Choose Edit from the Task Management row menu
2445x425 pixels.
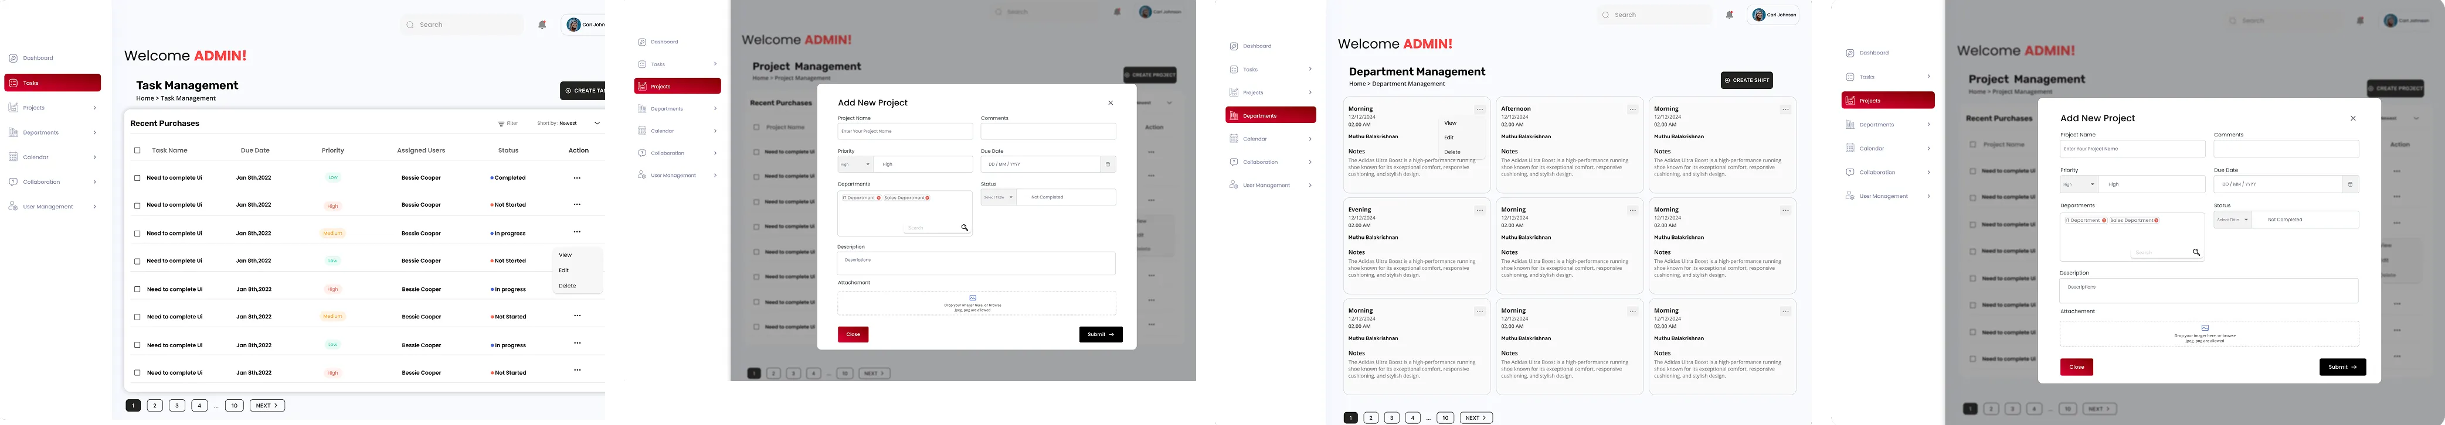[x=564, y=270]
